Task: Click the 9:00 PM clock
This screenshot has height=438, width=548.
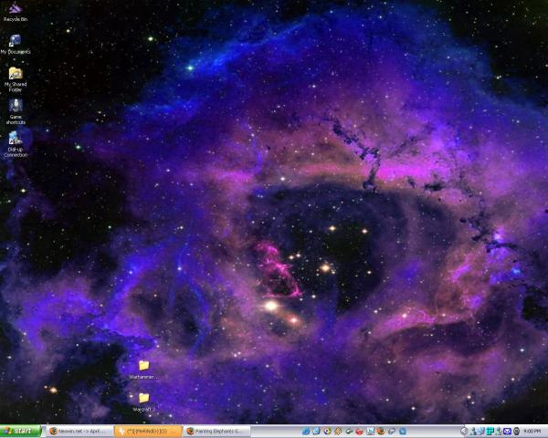Action: [532, 432]
